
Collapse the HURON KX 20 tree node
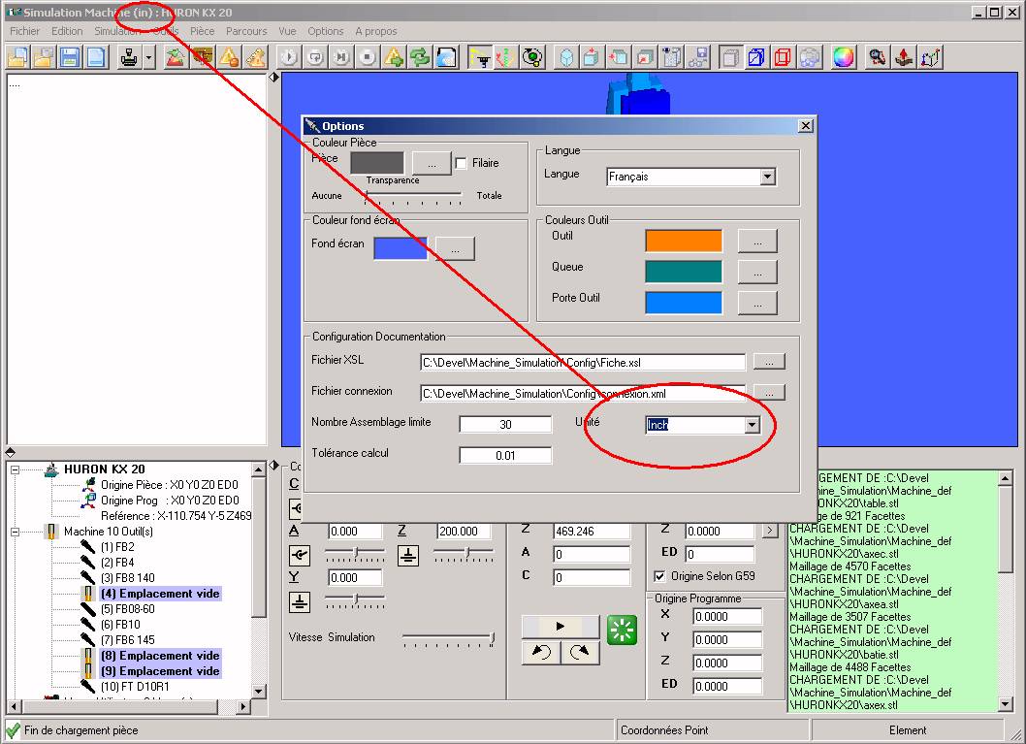point(16,469)
